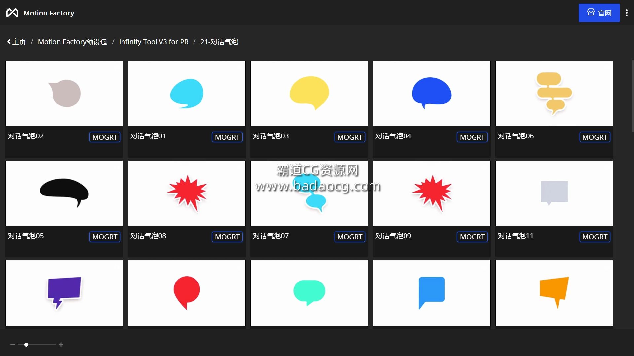Screen dimensions: 634x356
Task: Select the 对话气泡07 cyan double bubble thumbnail
Action: pos(309,193)
